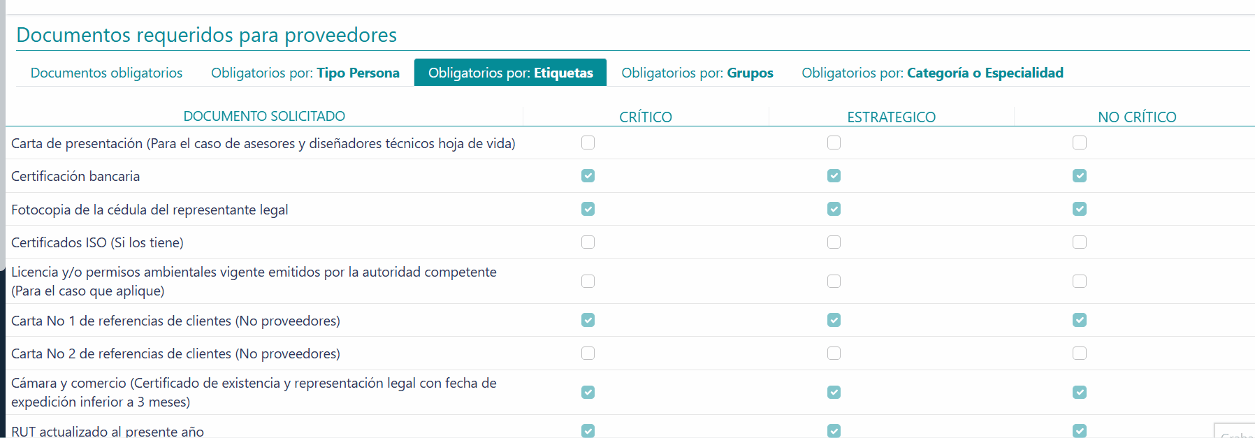The image size is (1255, 438).
Task: Uncheck CRÍTICO for Certificación bancaria
Action: [588, 176]
